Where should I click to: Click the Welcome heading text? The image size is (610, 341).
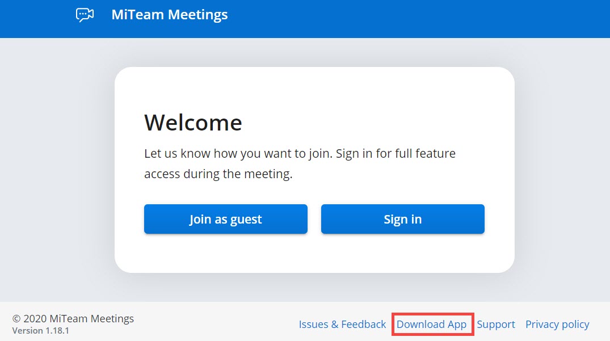coord(193,123)
